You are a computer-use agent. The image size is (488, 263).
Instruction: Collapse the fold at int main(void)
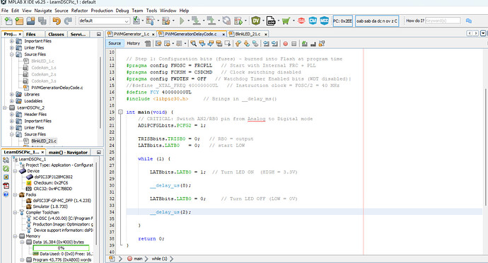(120, 112)
